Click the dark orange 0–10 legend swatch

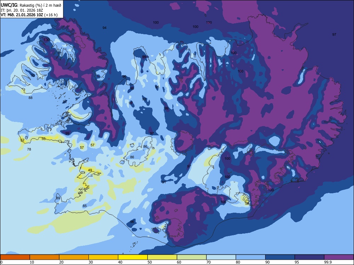click(x=15, y=257)
